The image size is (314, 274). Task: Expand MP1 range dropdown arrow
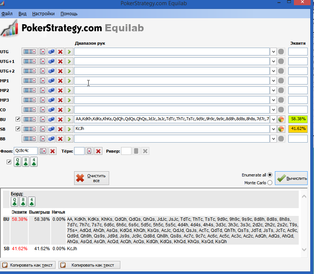(273, 81)
